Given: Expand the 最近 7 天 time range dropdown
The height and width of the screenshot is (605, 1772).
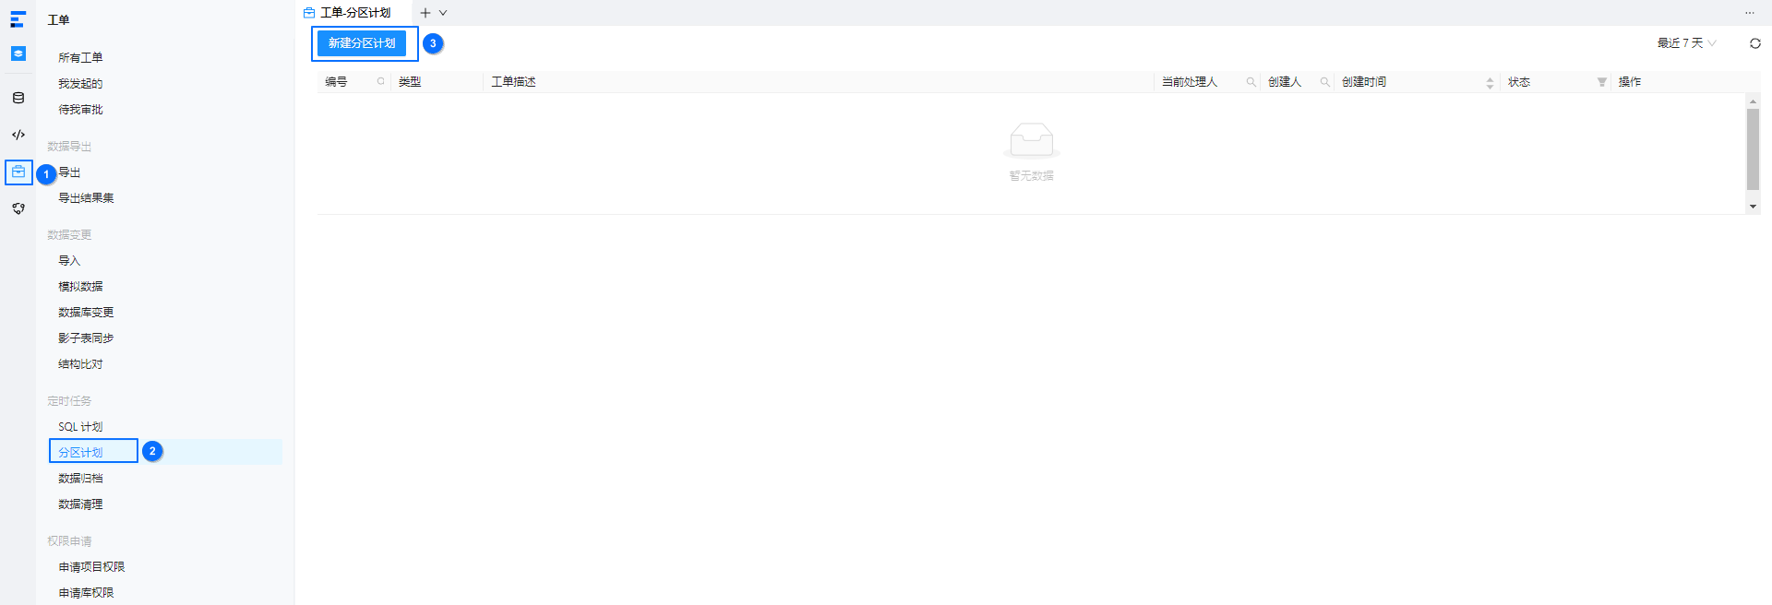Looking at the screenshot, I should (1686, 43).
